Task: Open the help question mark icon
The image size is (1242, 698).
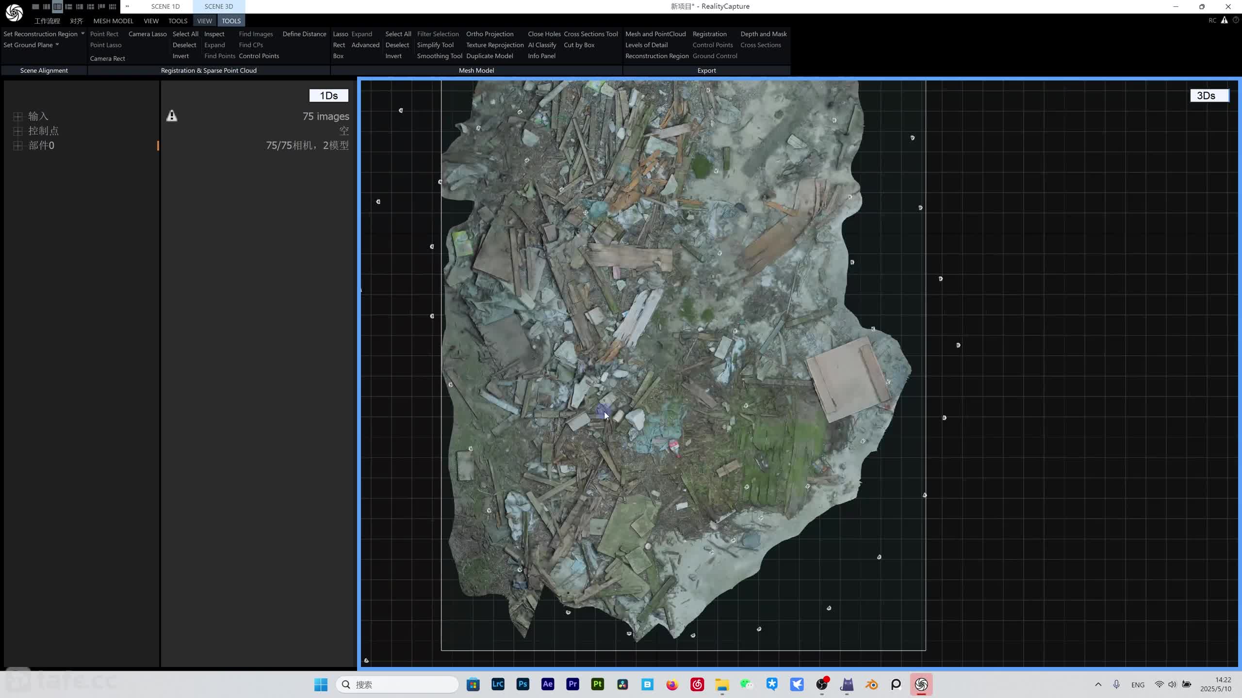Action: tap(1236, 20)
